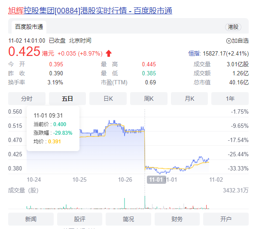Open the 旭辉控股集团[00884] title link
262x229 pixels.
[x=90, y=11]
